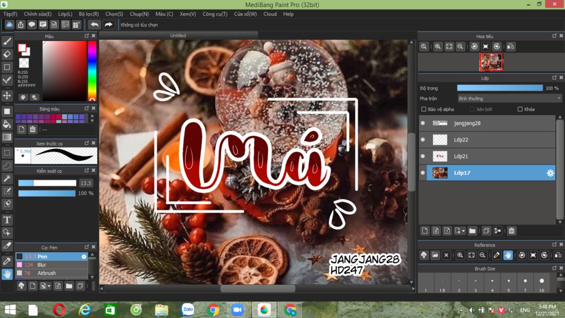Pick the Gradient tool

pos(7,137)
